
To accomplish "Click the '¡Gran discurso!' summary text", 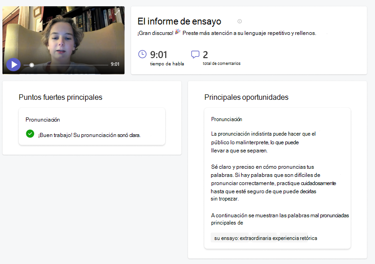I will pyautogui.click(x=155, y=33).
